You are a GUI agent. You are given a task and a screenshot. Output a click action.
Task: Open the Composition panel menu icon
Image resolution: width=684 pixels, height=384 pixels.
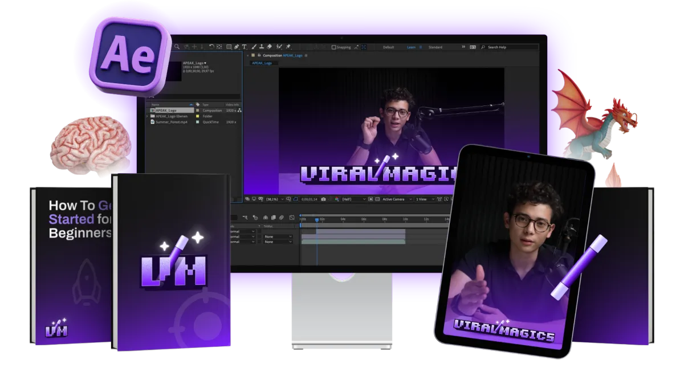tap(306, 55)
